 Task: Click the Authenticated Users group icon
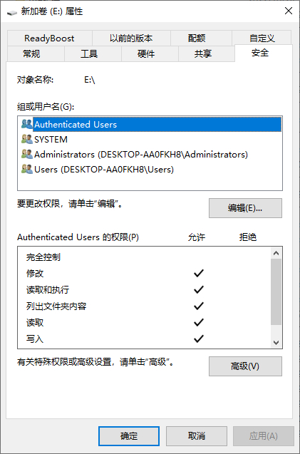point(27,124)
